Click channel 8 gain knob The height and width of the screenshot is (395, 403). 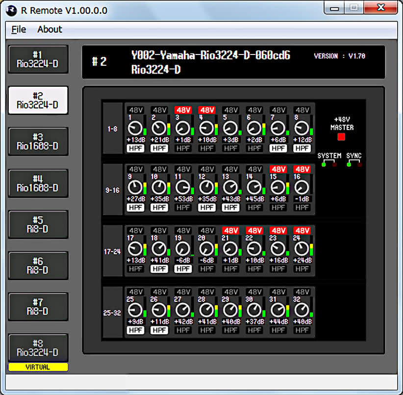[x=302, y=128]
